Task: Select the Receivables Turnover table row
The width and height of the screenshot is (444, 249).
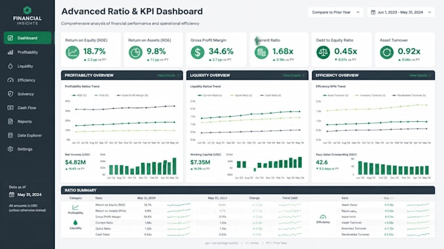Action: coord(386,234)
